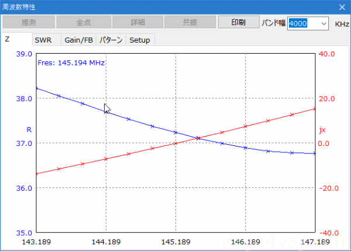This screenshot has width=351, height=251.
Task: Click the 共振 resonance button
Action: pos(190,23)
